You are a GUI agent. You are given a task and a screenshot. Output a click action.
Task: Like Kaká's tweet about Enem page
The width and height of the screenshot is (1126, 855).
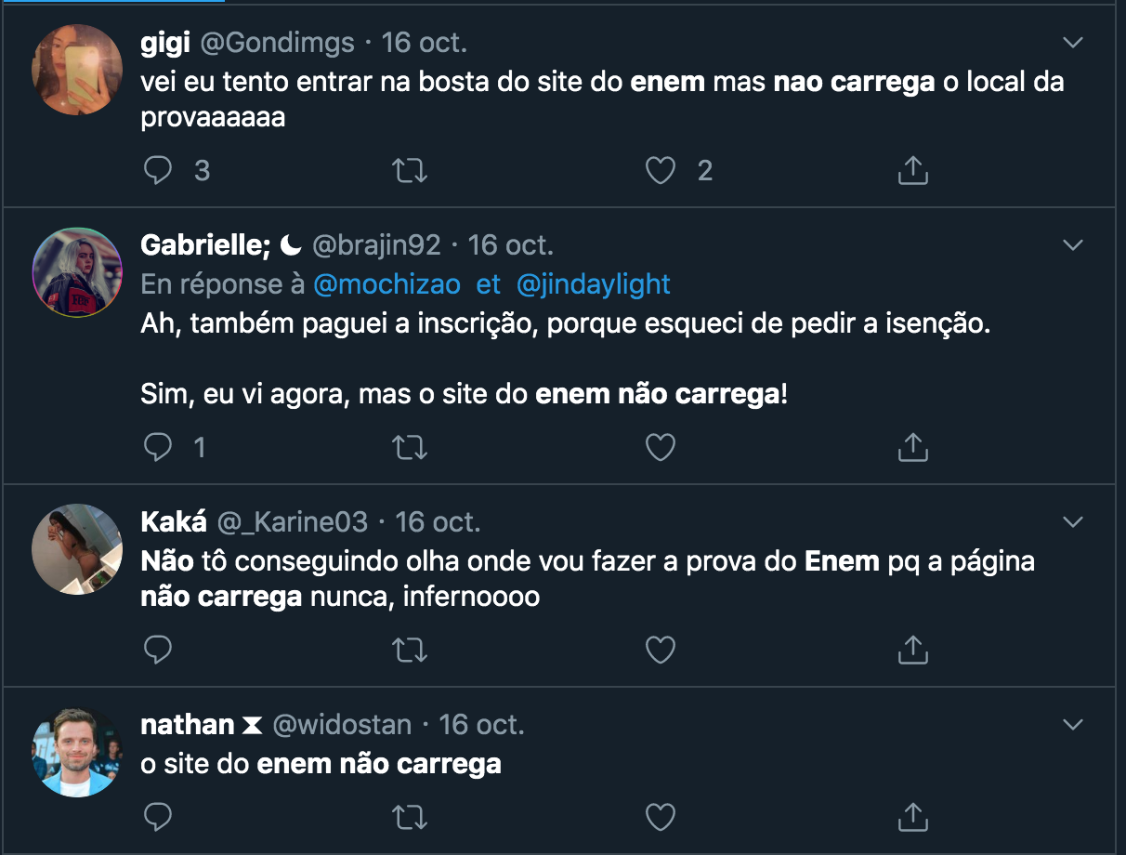tap(661, 649)
